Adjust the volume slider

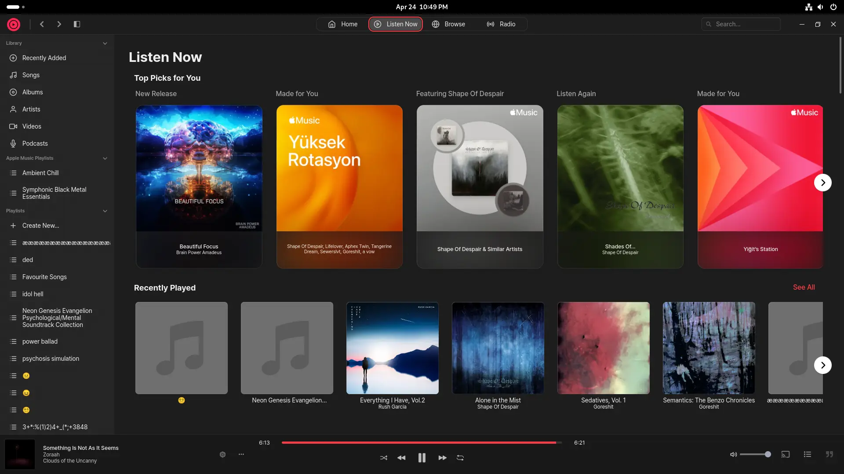755,454
